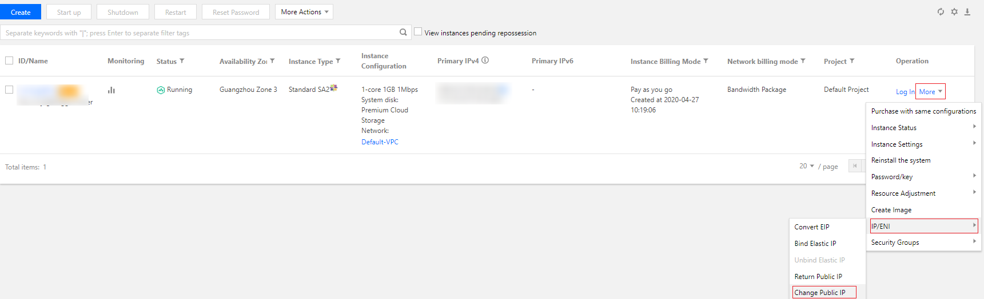Screen dimensions: 984x299
Task: Open display settings via the gear icon
Action: click(x=954, y=12)
